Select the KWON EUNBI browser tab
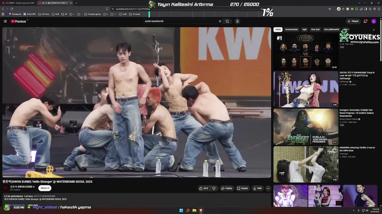This screenshot has width=382, height=214. point(55,3)
